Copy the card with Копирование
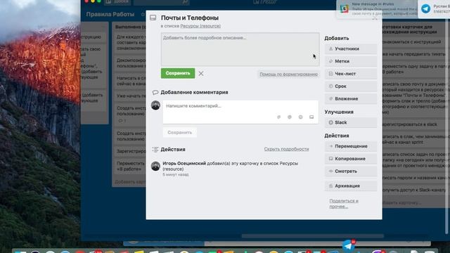This screenshot has height=253, width=450. point(351,159)
